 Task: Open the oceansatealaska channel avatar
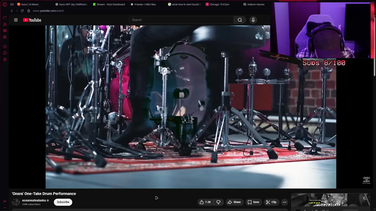(16, 202)
